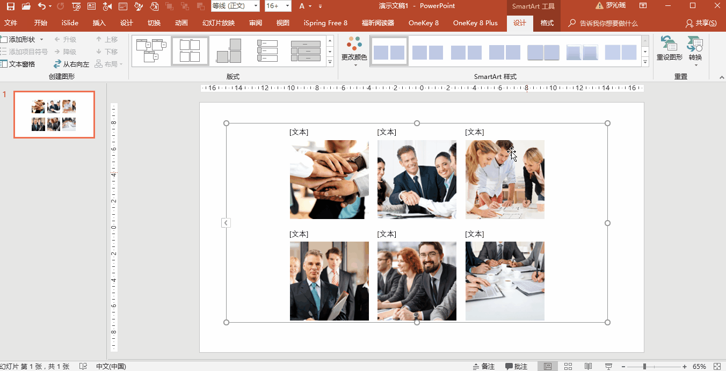Image resolution: width=726 pixels, height=371 pixels.
Task: Toggle 从右向左 right-to-left layout
Action: (x=71, y=64)
